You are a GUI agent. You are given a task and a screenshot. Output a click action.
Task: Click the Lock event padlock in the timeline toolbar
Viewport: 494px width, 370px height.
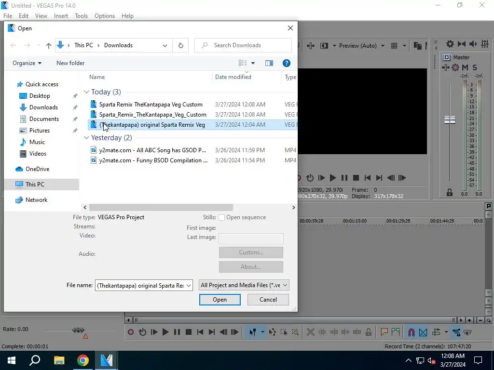click(x=368, y=332)
